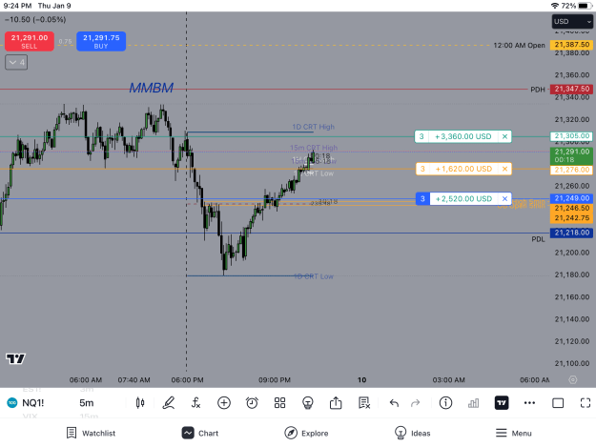
Task: Check the battery status indicator
Action: (x=585, y=6)
